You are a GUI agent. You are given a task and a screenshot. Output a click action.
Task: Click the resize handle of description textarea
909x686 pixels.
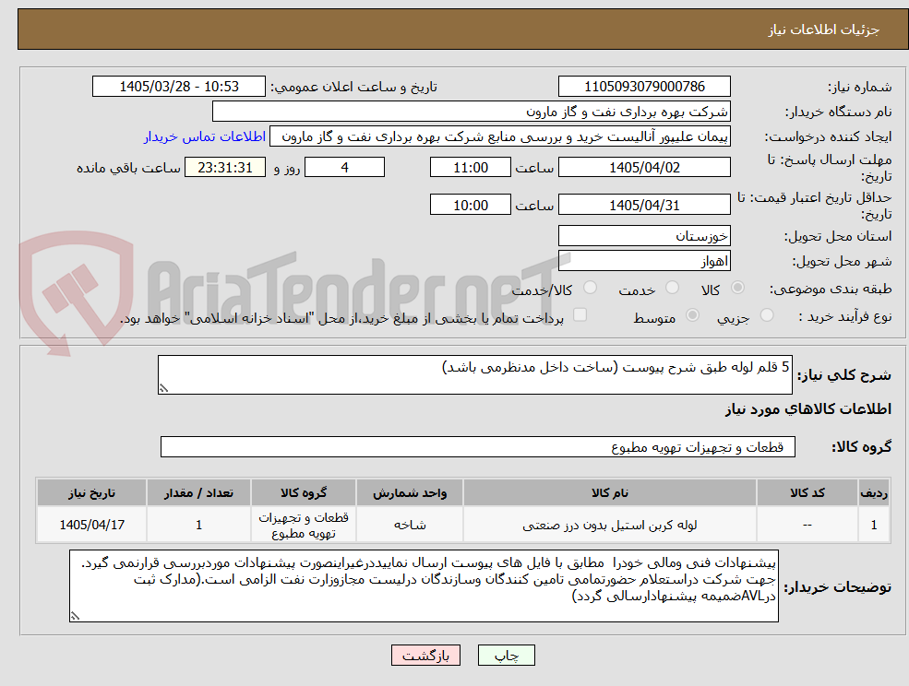[163, 389]
